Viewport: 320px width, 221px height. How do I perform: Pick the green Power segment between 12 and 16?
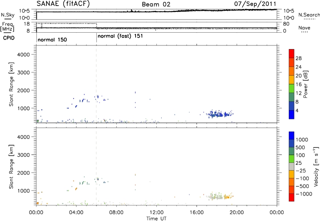pos(292,88)
